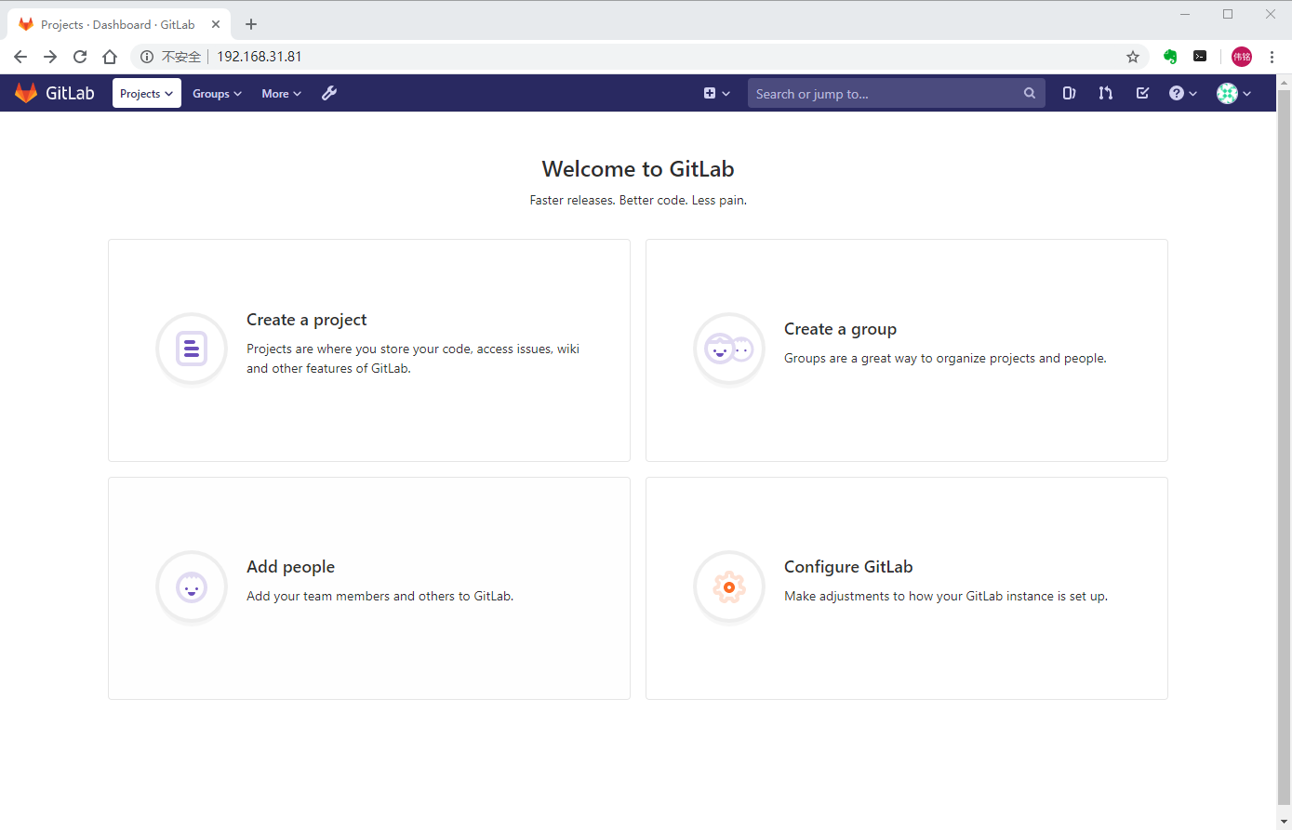Open the Create a group heading
1292x830 pixels.
[840, 329]
